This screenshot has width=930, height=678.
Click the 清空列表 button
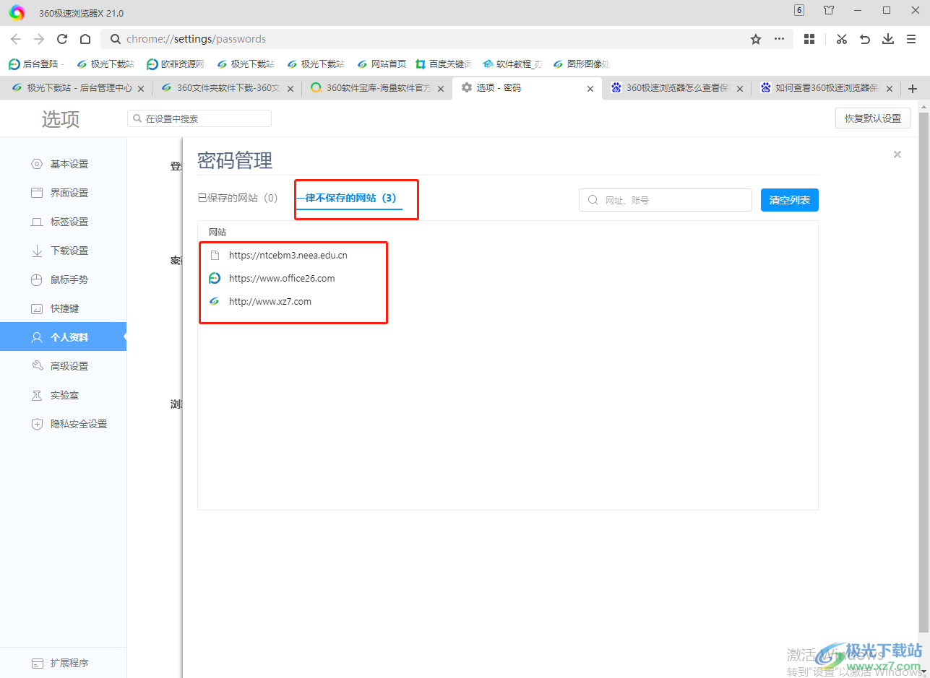790,200
